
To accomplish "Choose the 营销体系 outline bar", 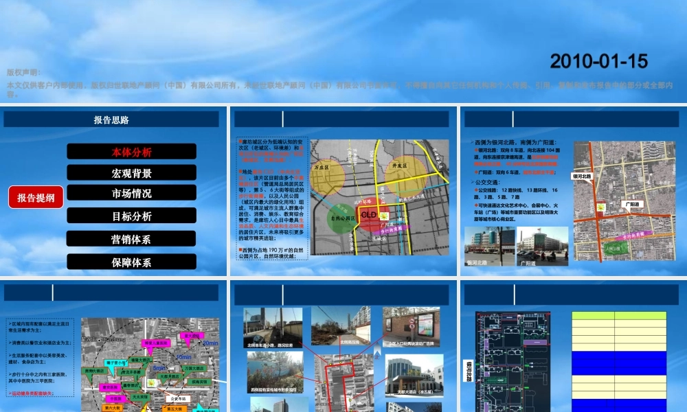I will pyautogui.click(x=131, y=239).
